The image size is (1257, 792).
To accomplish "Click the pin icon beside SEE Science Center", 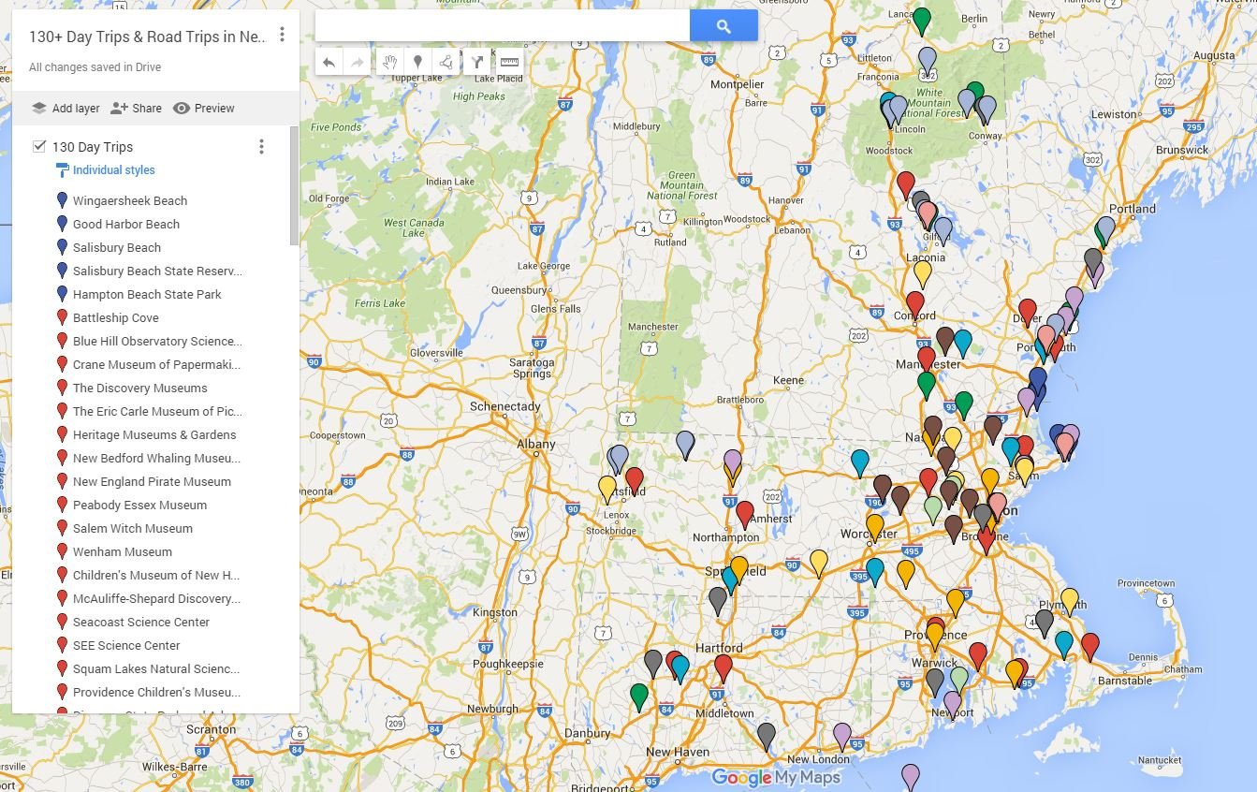I will [x=62, y=645].
